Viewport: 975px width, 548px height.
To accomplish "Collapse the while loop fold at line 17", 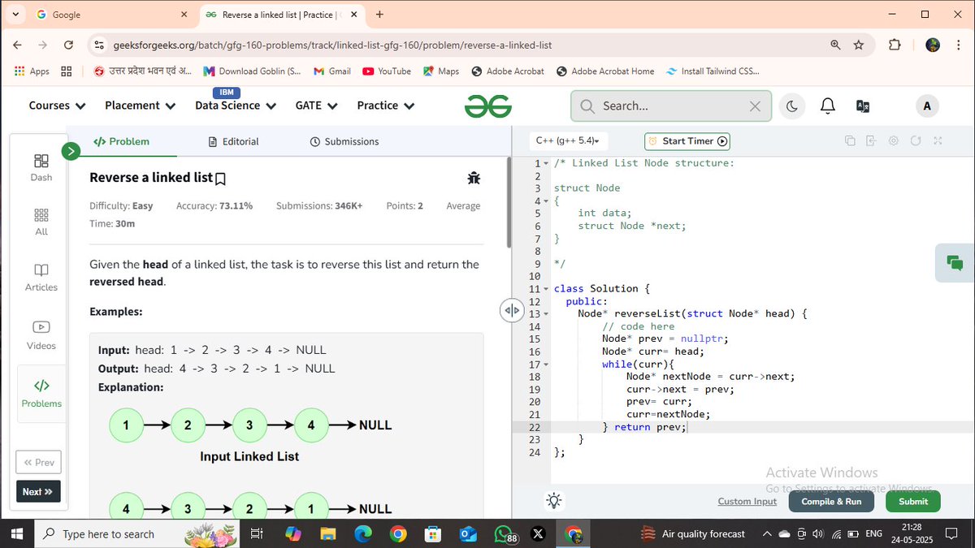I will point(546,365).
